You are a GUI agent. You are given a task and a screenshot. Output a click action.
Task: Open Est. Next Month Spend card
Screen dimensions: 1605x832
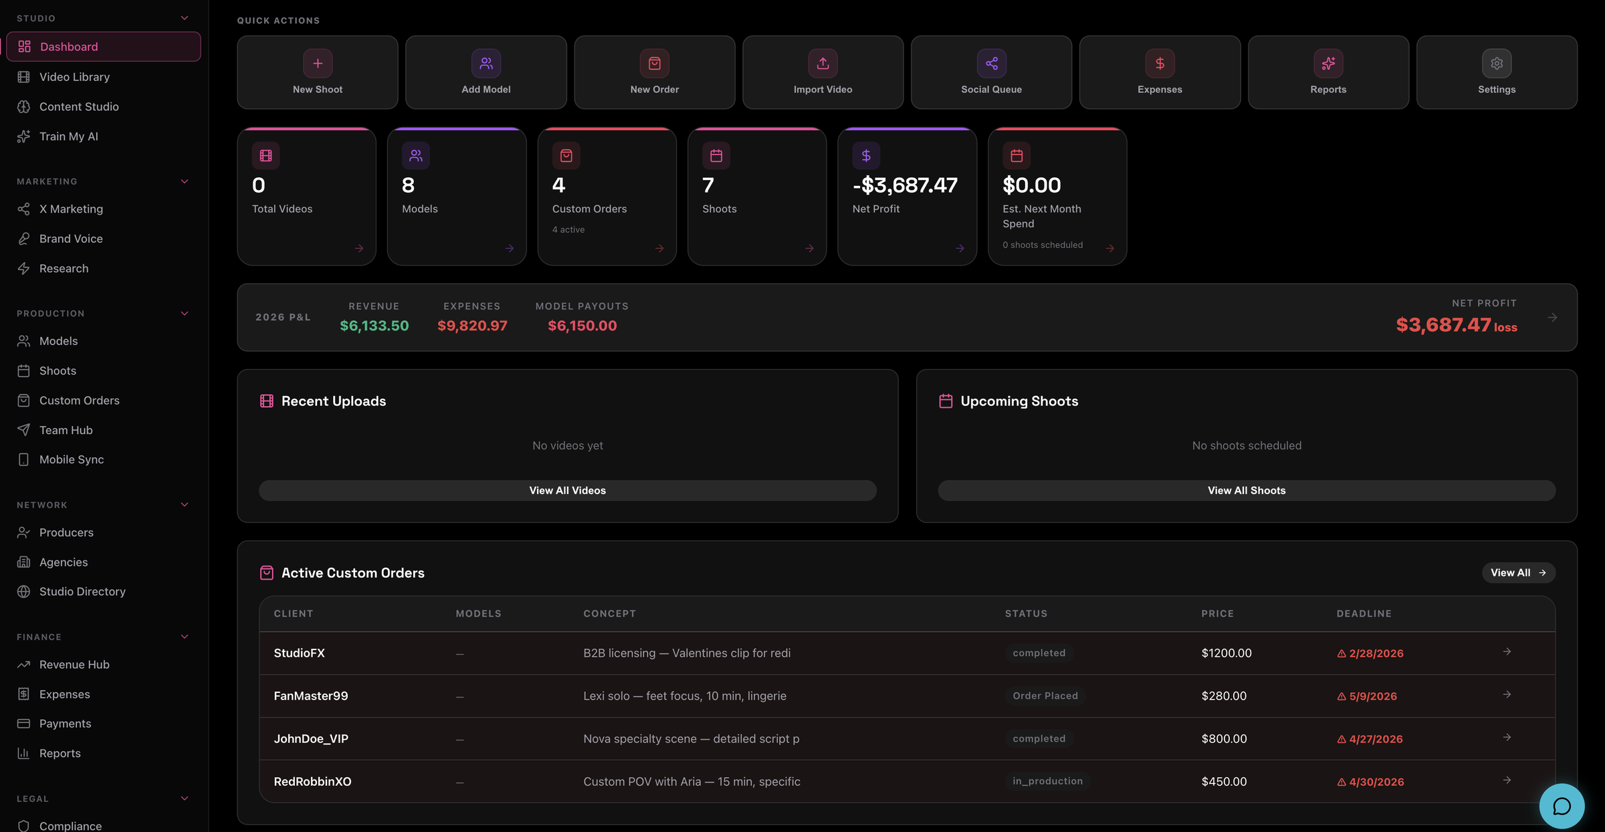click(x=1057, y=197)
